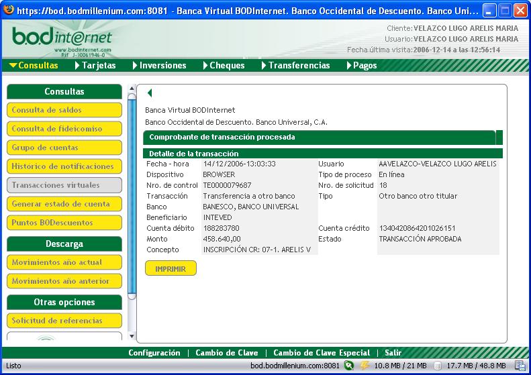The width and height of the screenshot is (531, 375).
Task: Open the Pagos menu
Action: click(362, 65)
